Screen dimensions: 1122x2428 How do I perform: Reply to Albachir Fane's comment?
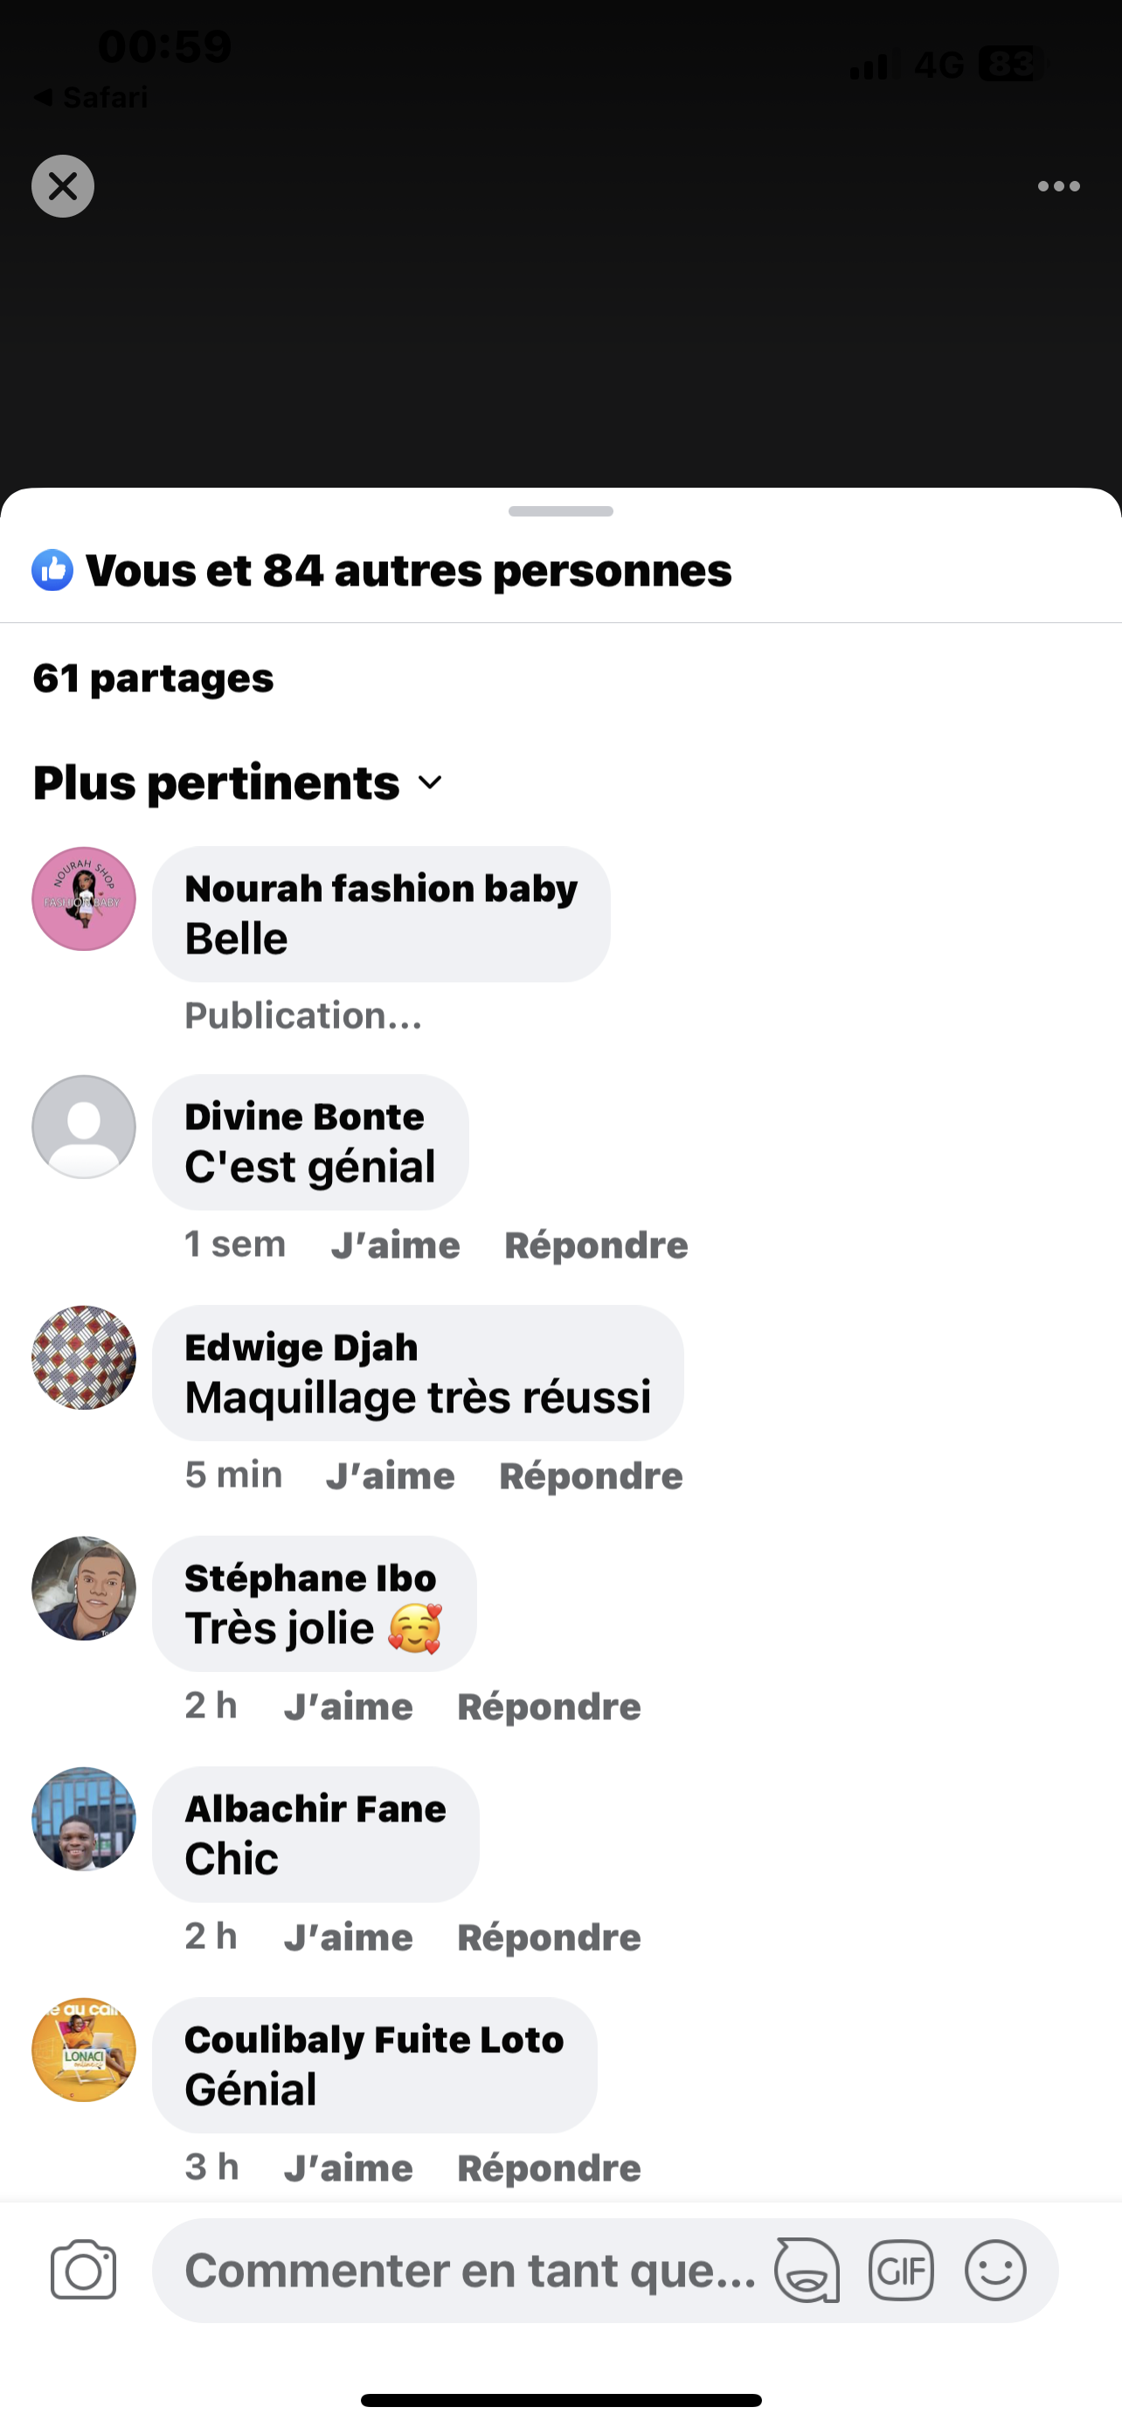point(548,1938)
